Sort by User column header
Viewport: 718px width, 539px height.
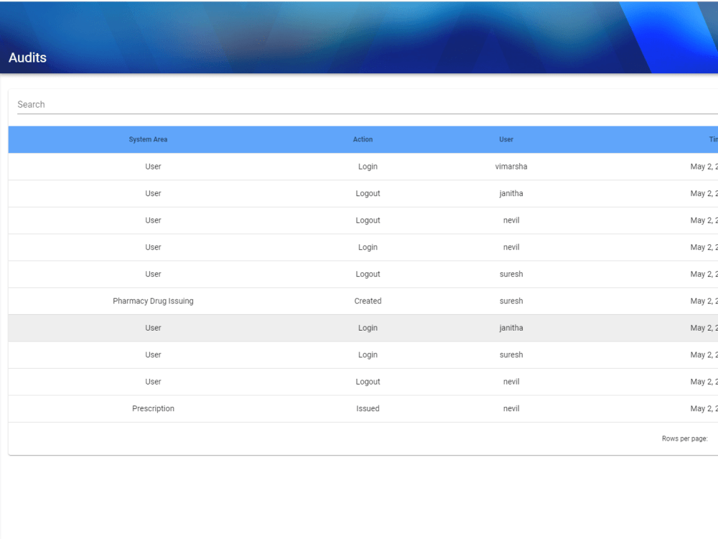(506, 139)
